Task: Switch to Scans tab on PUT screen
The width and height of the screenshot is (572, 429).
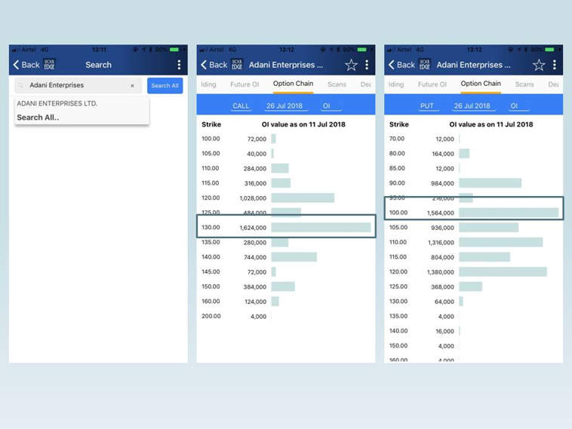Action: (524, 84)
